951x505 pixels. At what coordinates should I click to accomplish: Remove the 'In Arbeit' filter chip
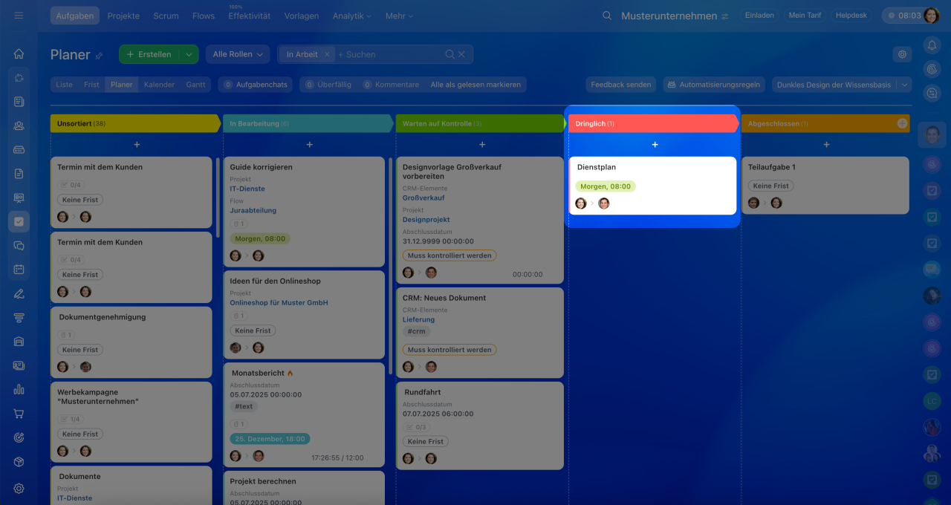(x=327, y=54)
